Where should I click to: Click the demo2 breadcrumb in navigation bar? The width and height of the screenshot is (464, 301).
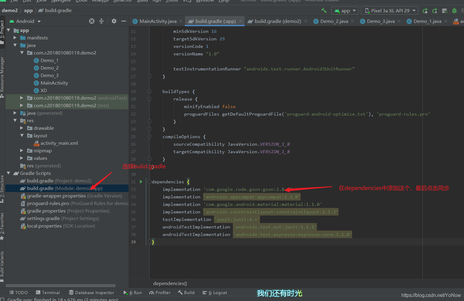tap(10, 10)
